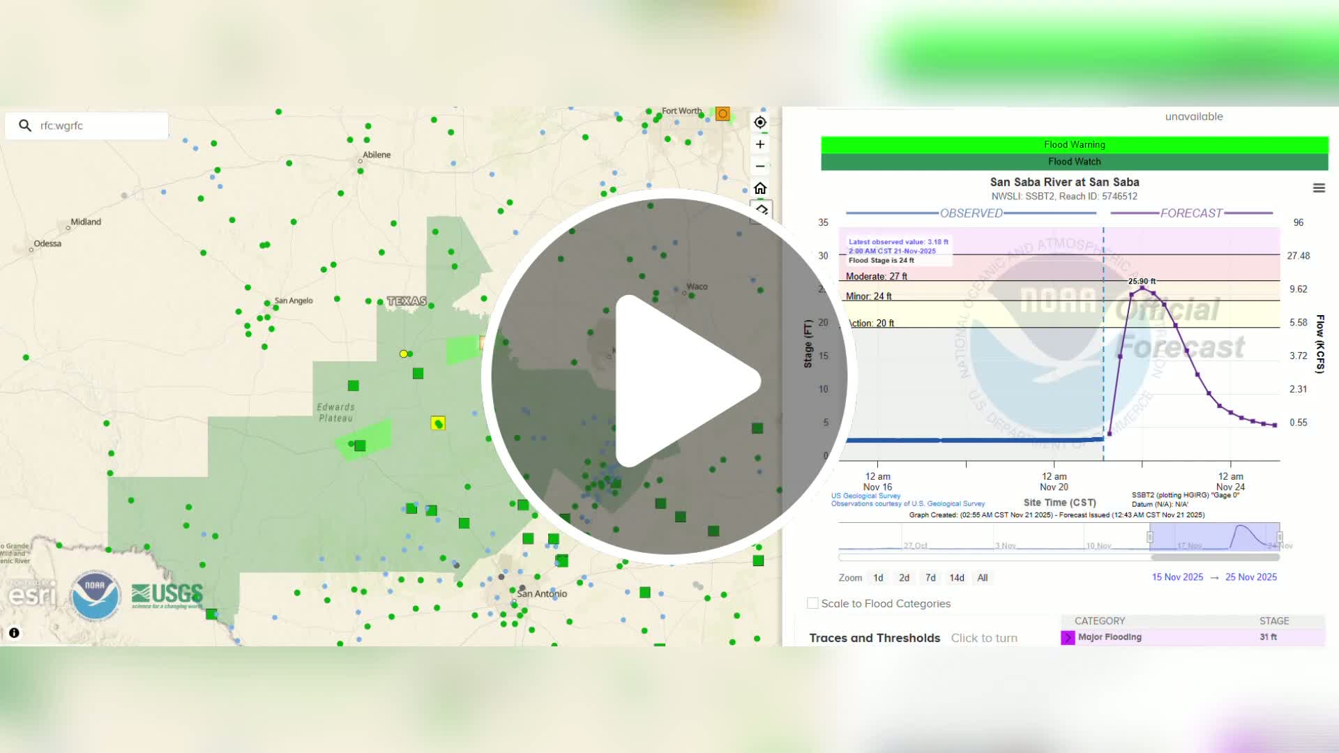Click the Midland city label

pos(86,222)
